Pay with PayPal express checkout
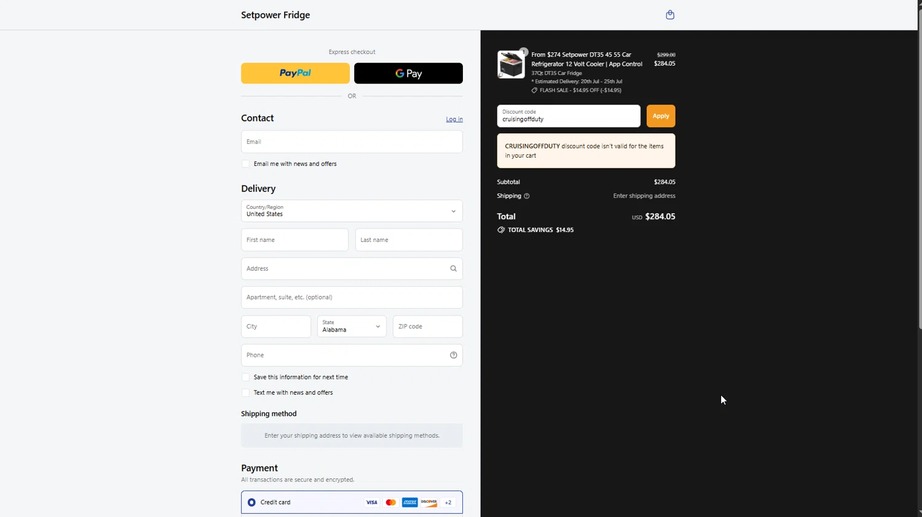Image resolution: width=922 pixels, height=517 pixels. (295, 73)
